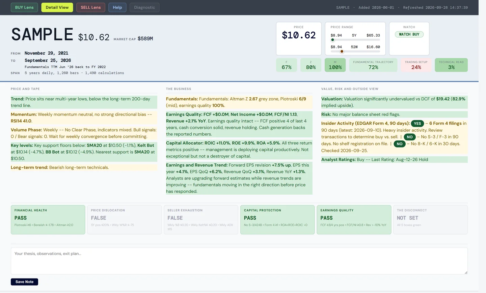Click the 5Y price range slider
The height and width of the screenshot is (293, 486).
point(355,40)
